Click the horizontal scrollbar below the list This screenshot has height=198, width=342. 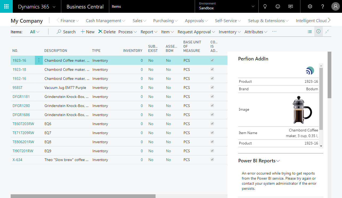(x=83, y=196)
